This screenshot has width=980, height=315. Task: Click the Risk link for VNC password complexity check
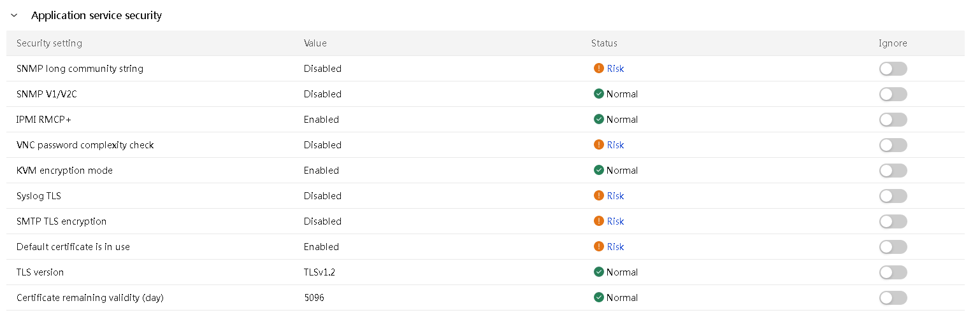(615, 145)
